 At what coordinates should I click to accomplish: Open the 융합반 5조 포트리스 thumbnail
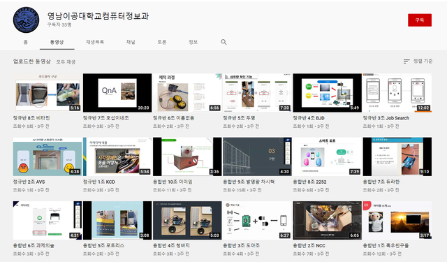(117, 220)
